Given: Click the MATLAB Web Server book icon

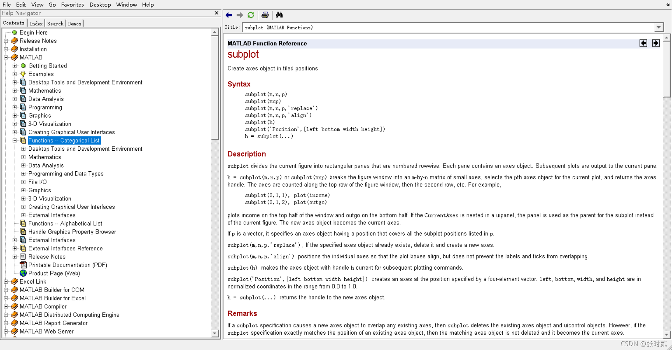Looking at the screenshot, I should click(14, 331).
